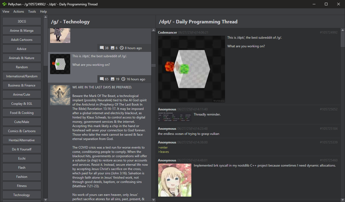Click the '16 hours ago' timestamp text

point(136,79)
